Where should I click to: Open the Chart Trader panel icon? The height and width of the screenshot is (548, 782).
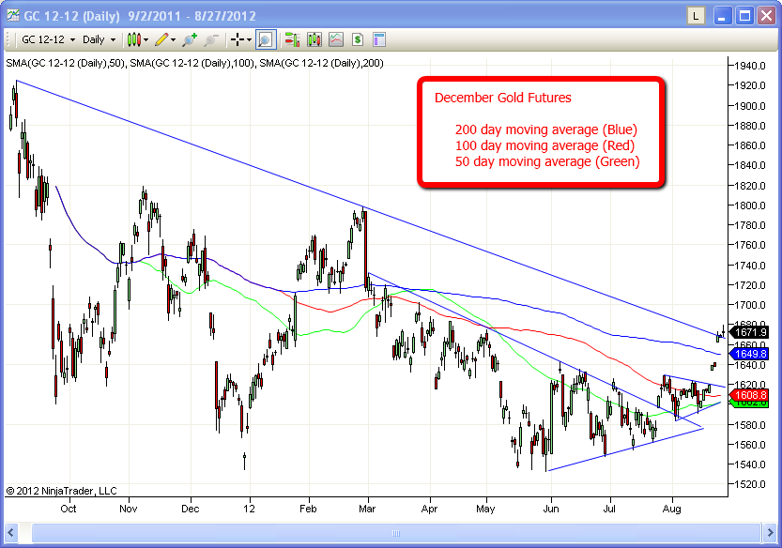point(292,39)
